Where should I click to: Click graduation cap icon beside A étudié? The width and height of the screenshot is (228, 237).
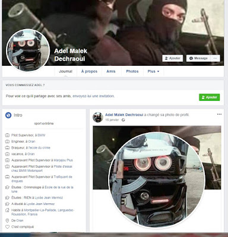point(7,204)
